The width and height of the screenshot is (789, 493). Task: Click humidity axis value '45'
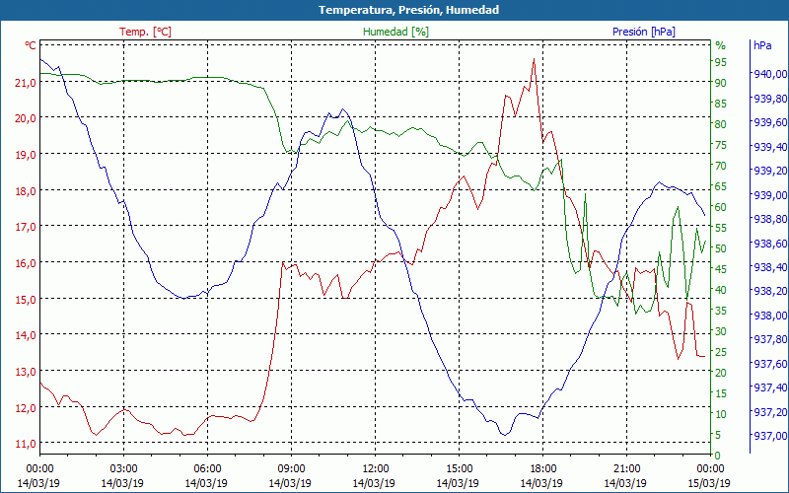[x=721, y=269]
